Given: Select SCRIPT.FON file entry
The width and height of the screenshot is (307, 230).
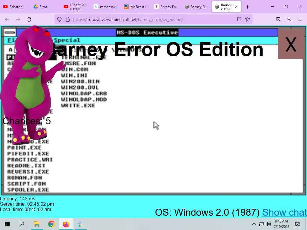Looking at the screenshot, I should point(27,184).
